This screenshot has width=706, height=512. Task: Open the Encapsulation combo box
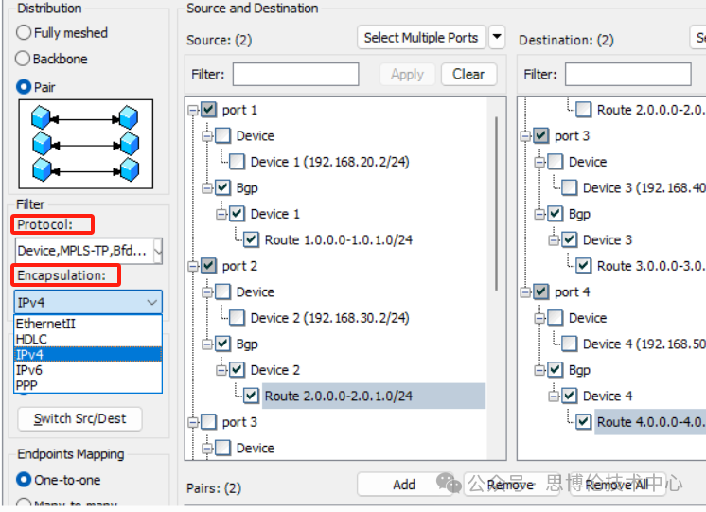coord(89,302)
